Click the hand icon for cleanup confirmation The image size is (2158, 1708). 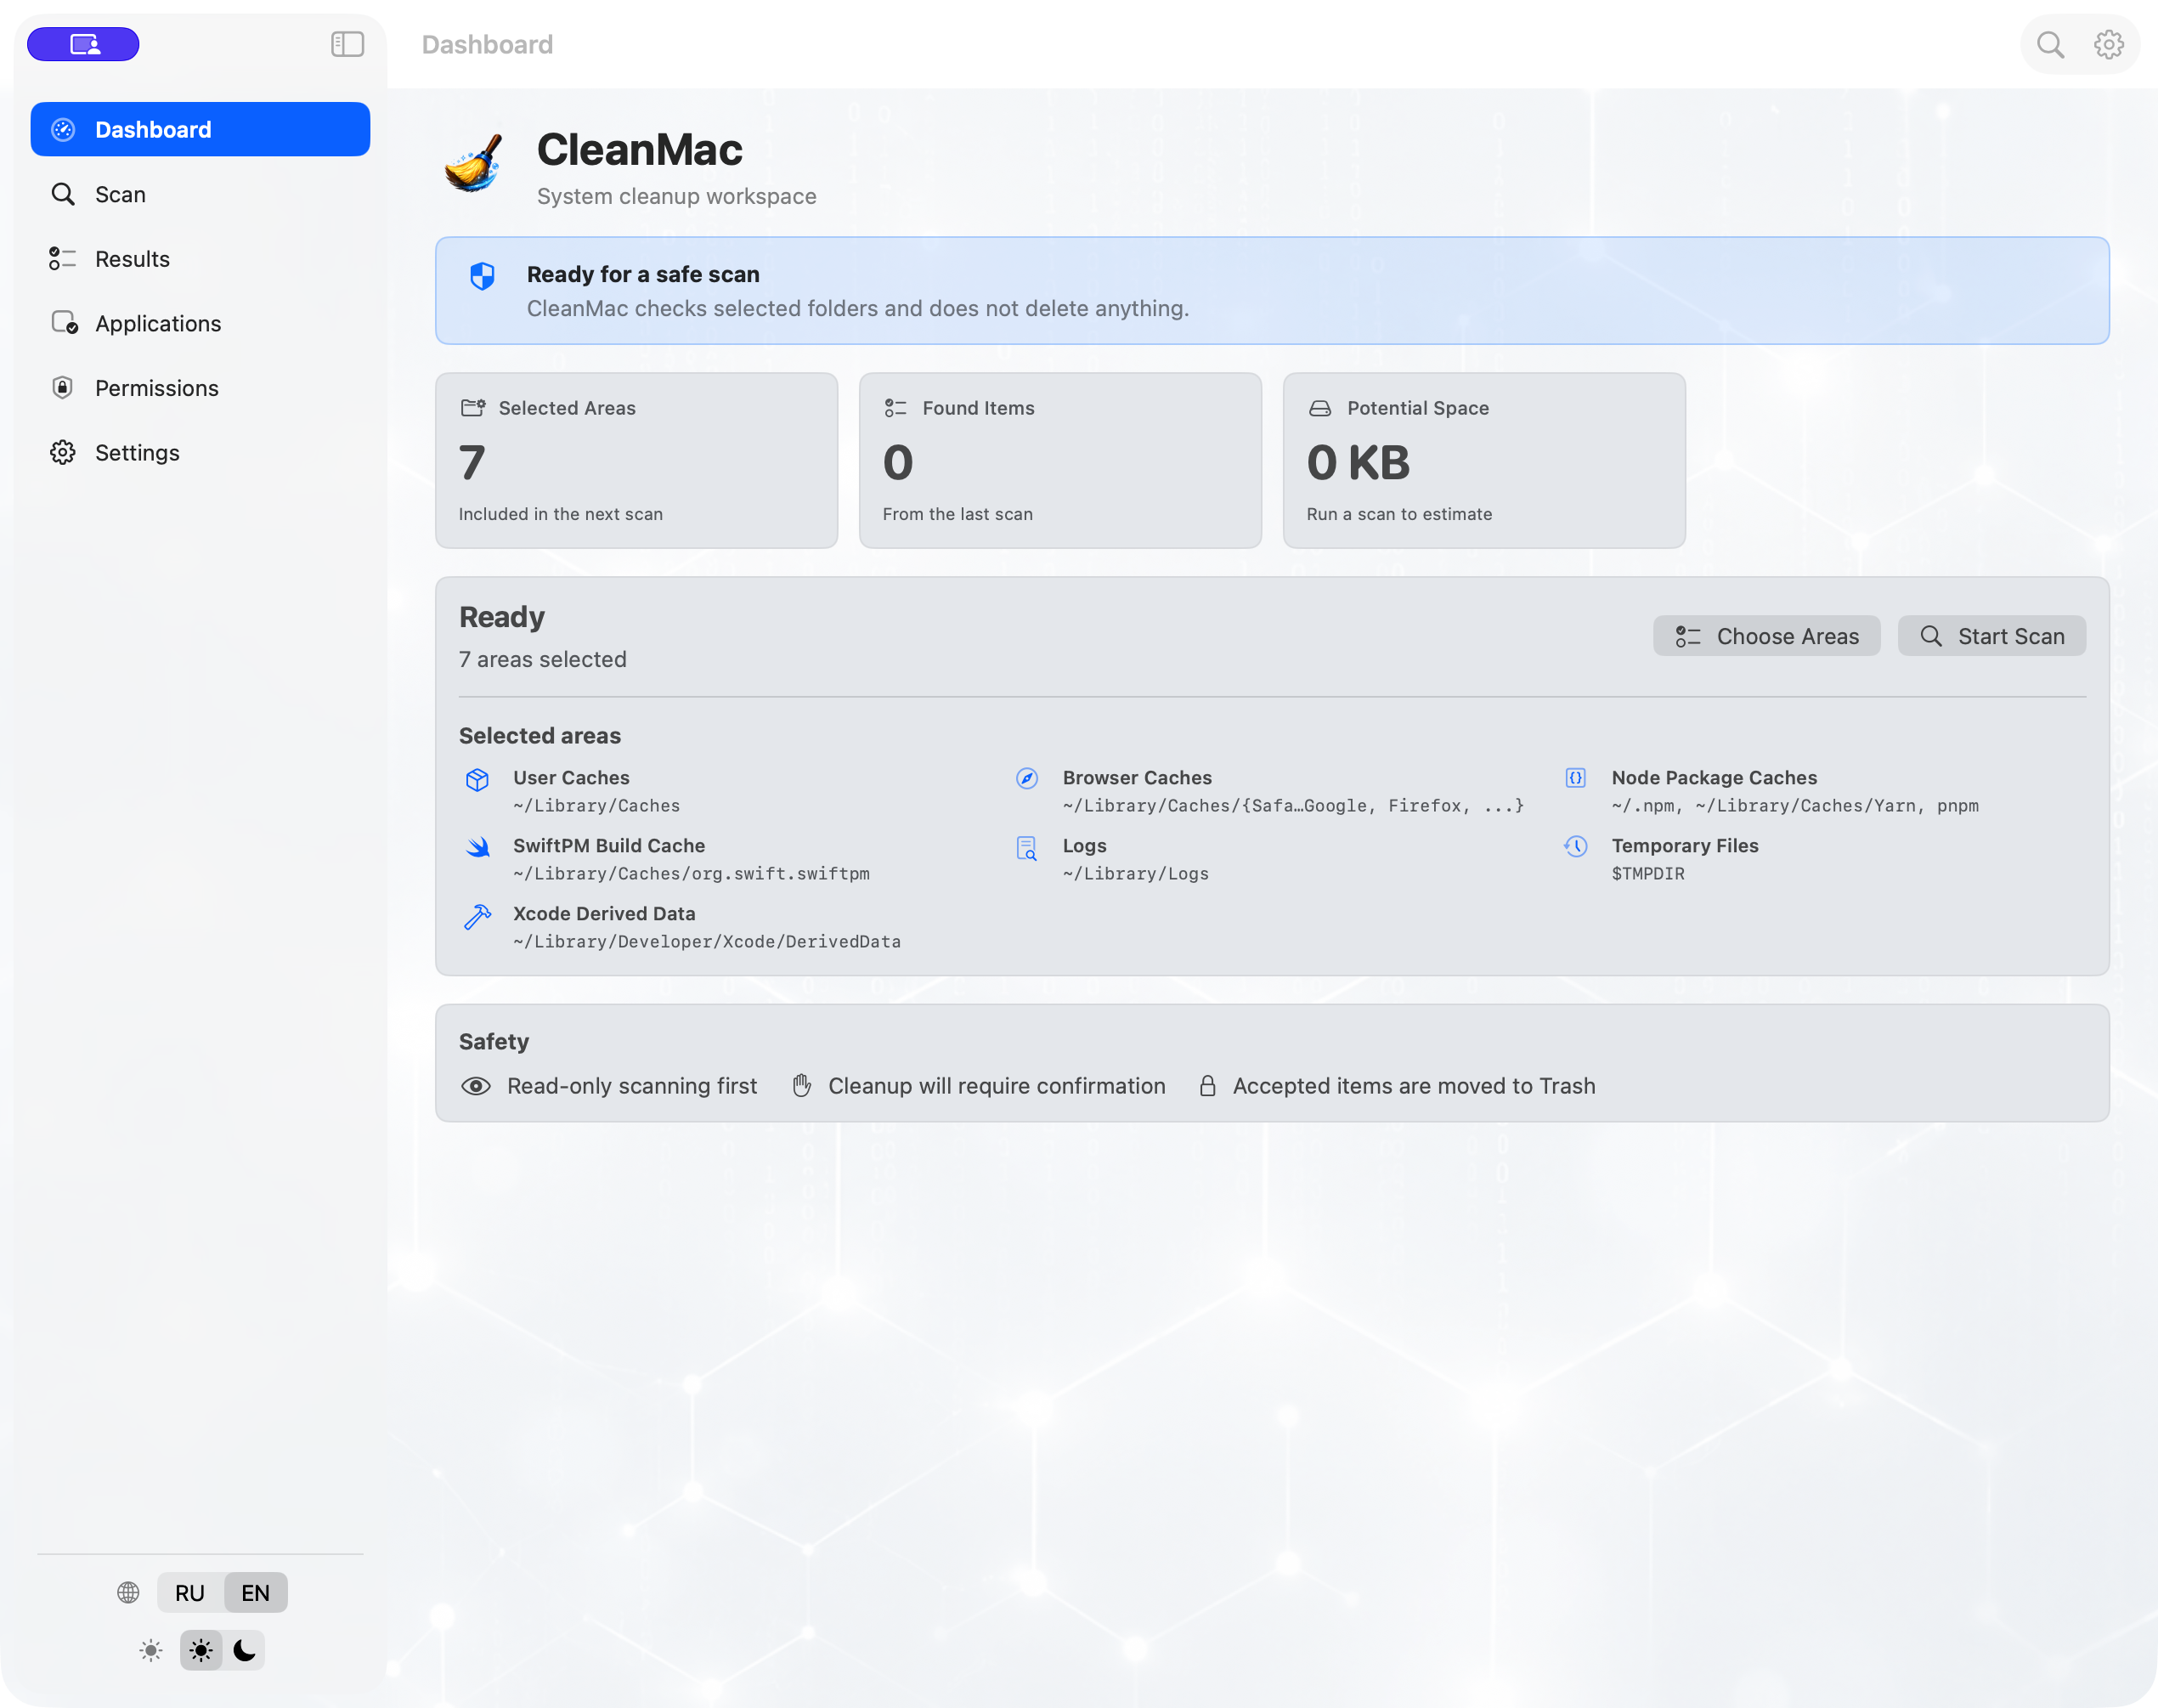pos(802,1086)
